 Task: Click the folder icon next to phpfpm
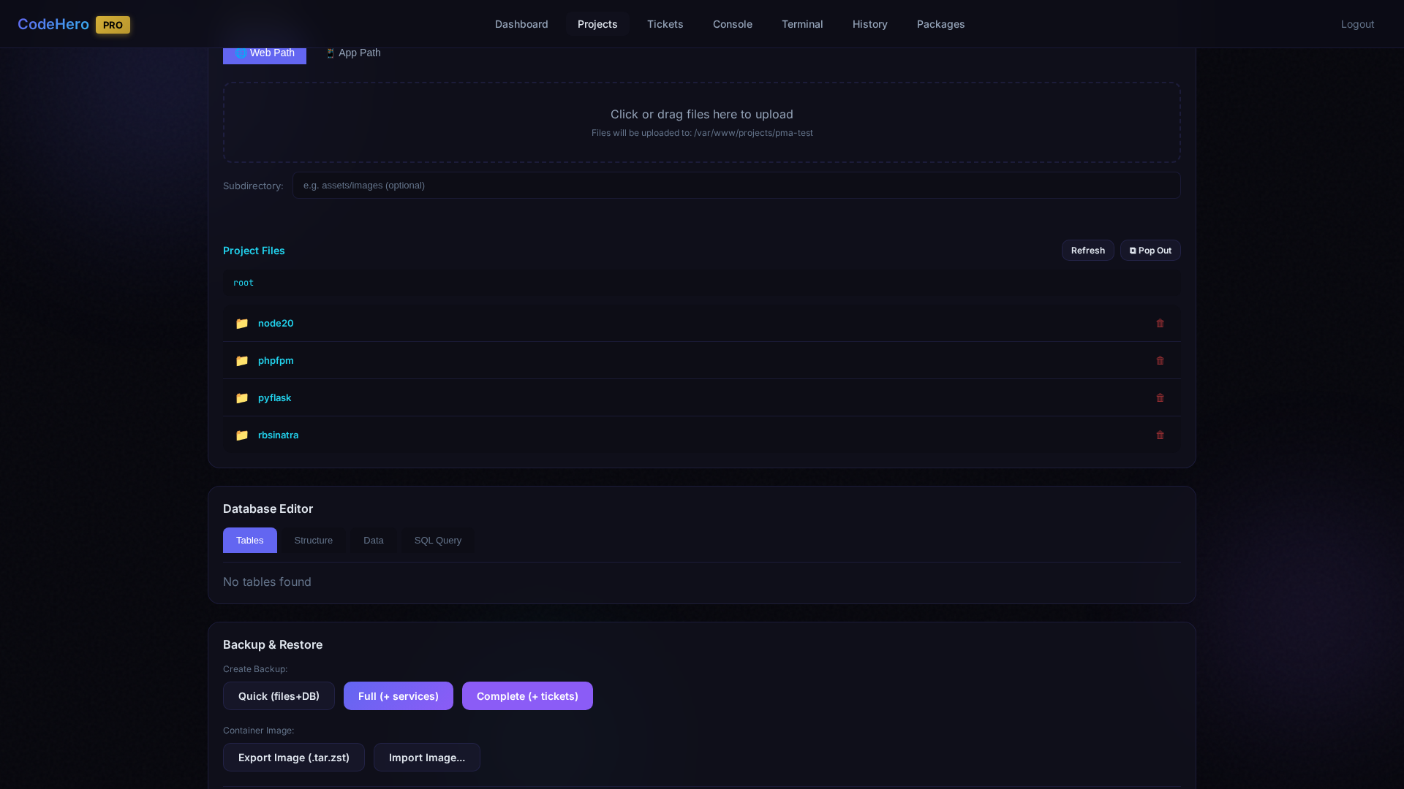click(242, 360)
